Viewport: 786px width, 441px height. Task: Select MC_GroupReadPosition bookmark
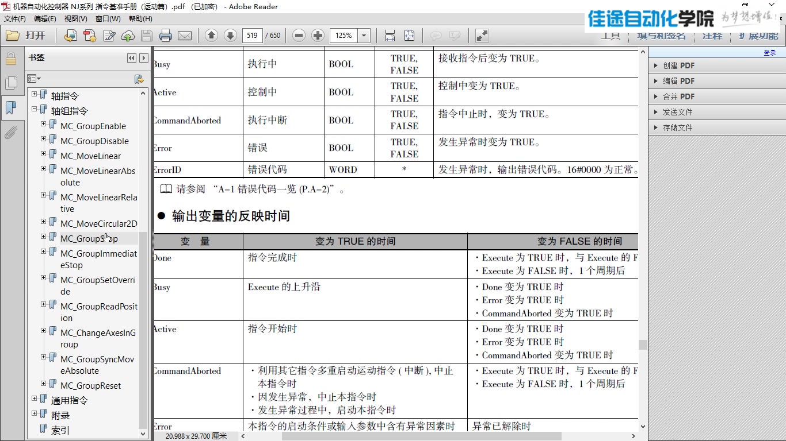coord(99,312)
